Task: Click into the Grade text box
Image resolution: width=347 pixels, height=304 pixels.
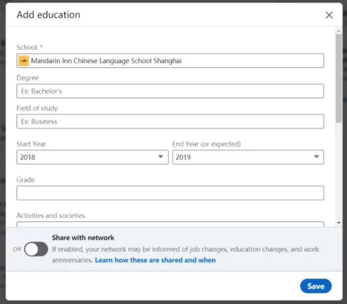Action: click(x=170, y=193)
